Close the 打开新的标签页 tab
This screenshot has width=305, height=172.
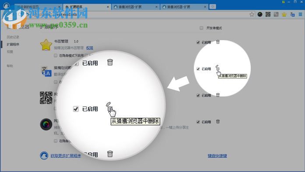point(60,7)
